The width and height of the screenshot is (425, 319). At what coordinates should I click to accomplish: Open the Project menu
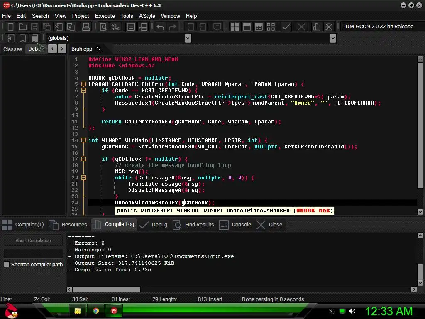[81, 16]
